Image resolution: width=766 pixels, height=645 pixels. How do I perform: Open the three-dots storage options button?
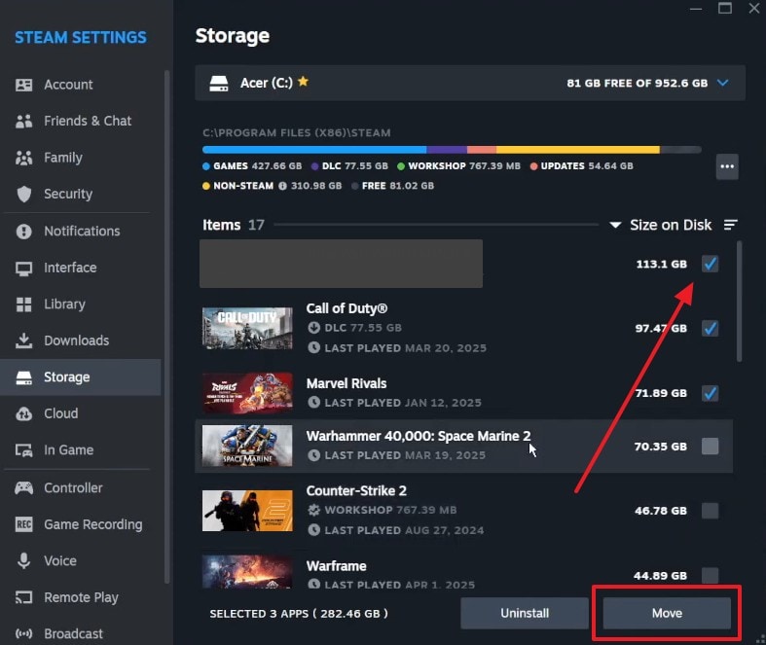(726, 166)
